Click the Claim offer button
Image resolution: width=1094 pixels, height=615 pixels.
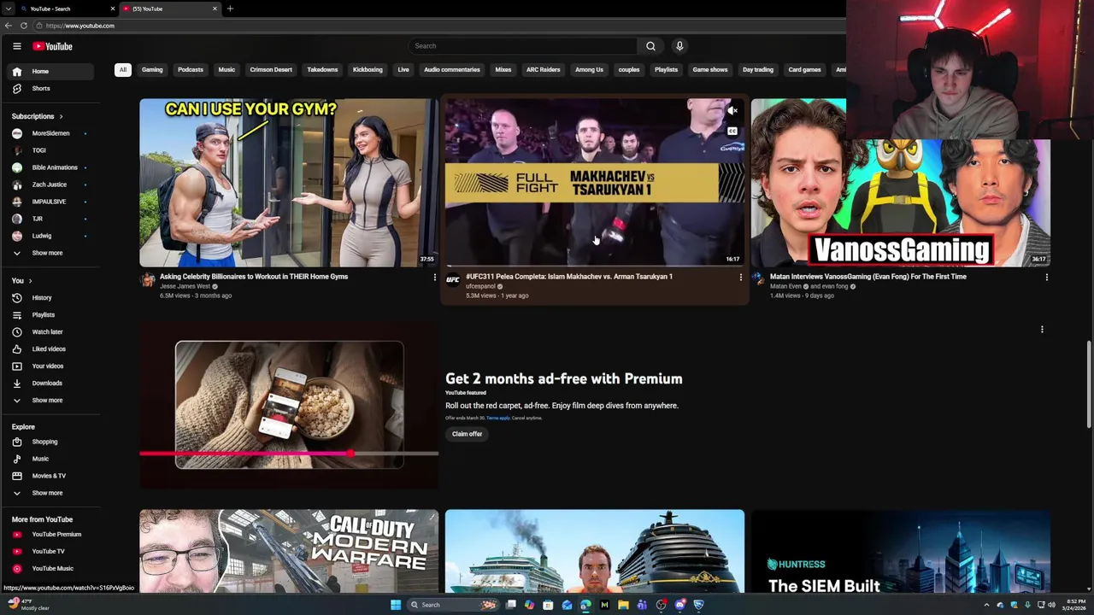coord(467,434)
